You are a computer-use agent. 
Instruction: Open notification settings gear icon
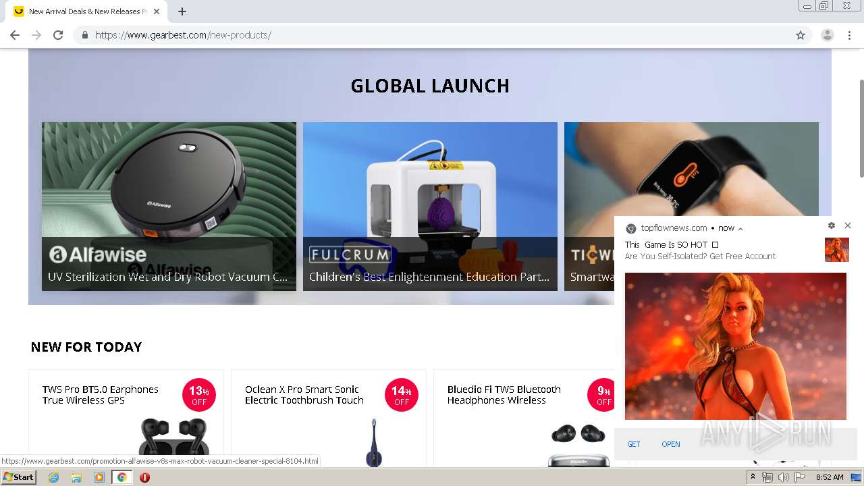point(832,225)
